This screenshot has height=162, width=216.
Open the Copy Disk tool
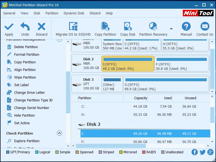tap(128, 29)
